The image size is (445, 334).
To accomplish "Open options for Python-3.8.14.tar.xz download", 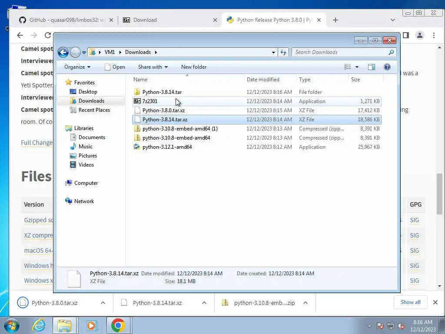I will pos(204,303).
